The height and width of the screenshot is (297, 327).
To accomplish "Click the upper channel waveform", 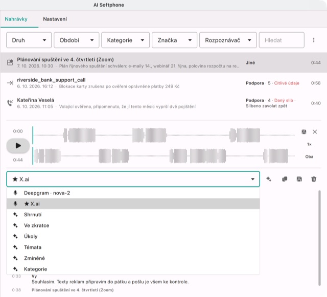I will tap(163, 135).
